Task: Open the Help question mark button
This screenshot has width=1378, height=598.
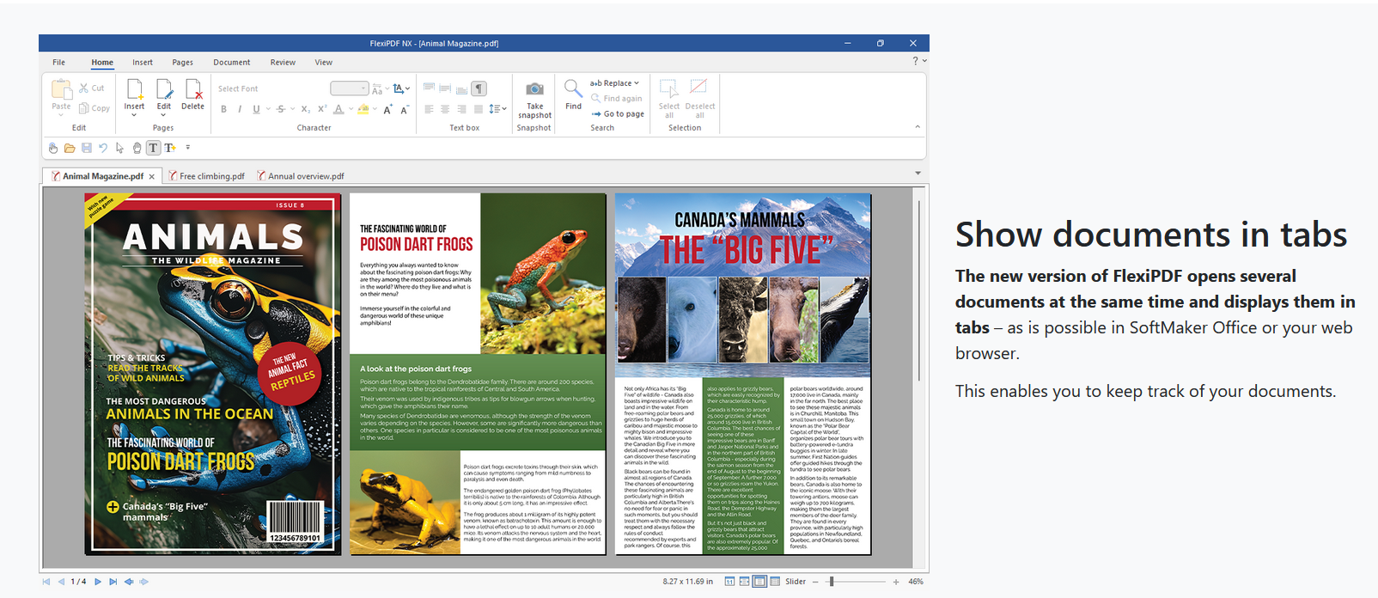Action: coord(915,61)
